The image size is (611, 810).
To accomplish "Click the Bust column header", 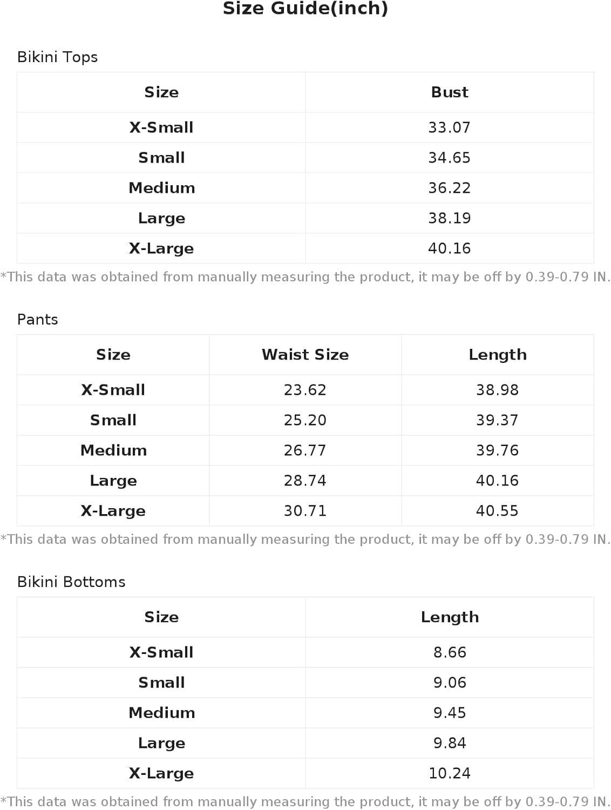I will point(449,92).
